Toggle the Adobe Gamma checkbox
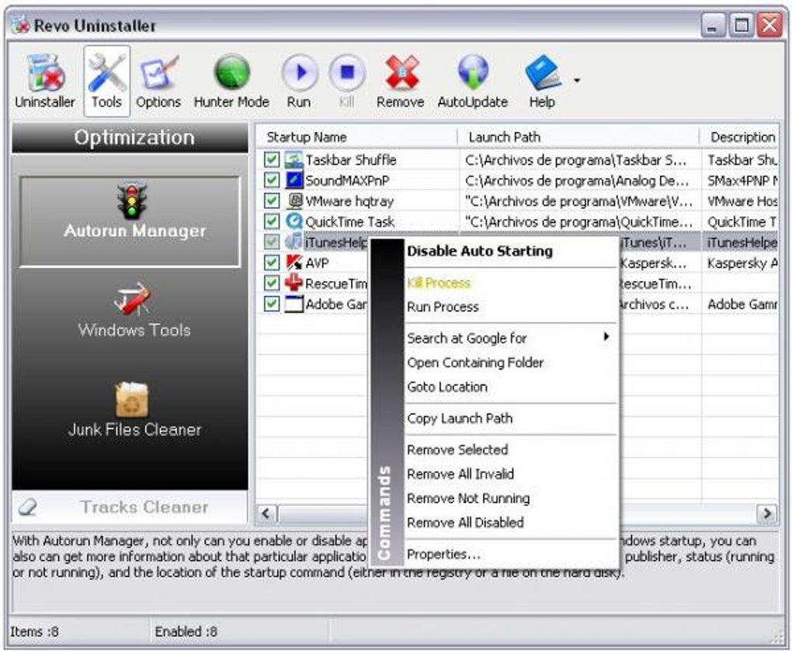The height and width of the screenshot is (651, 792). point(272,304)
